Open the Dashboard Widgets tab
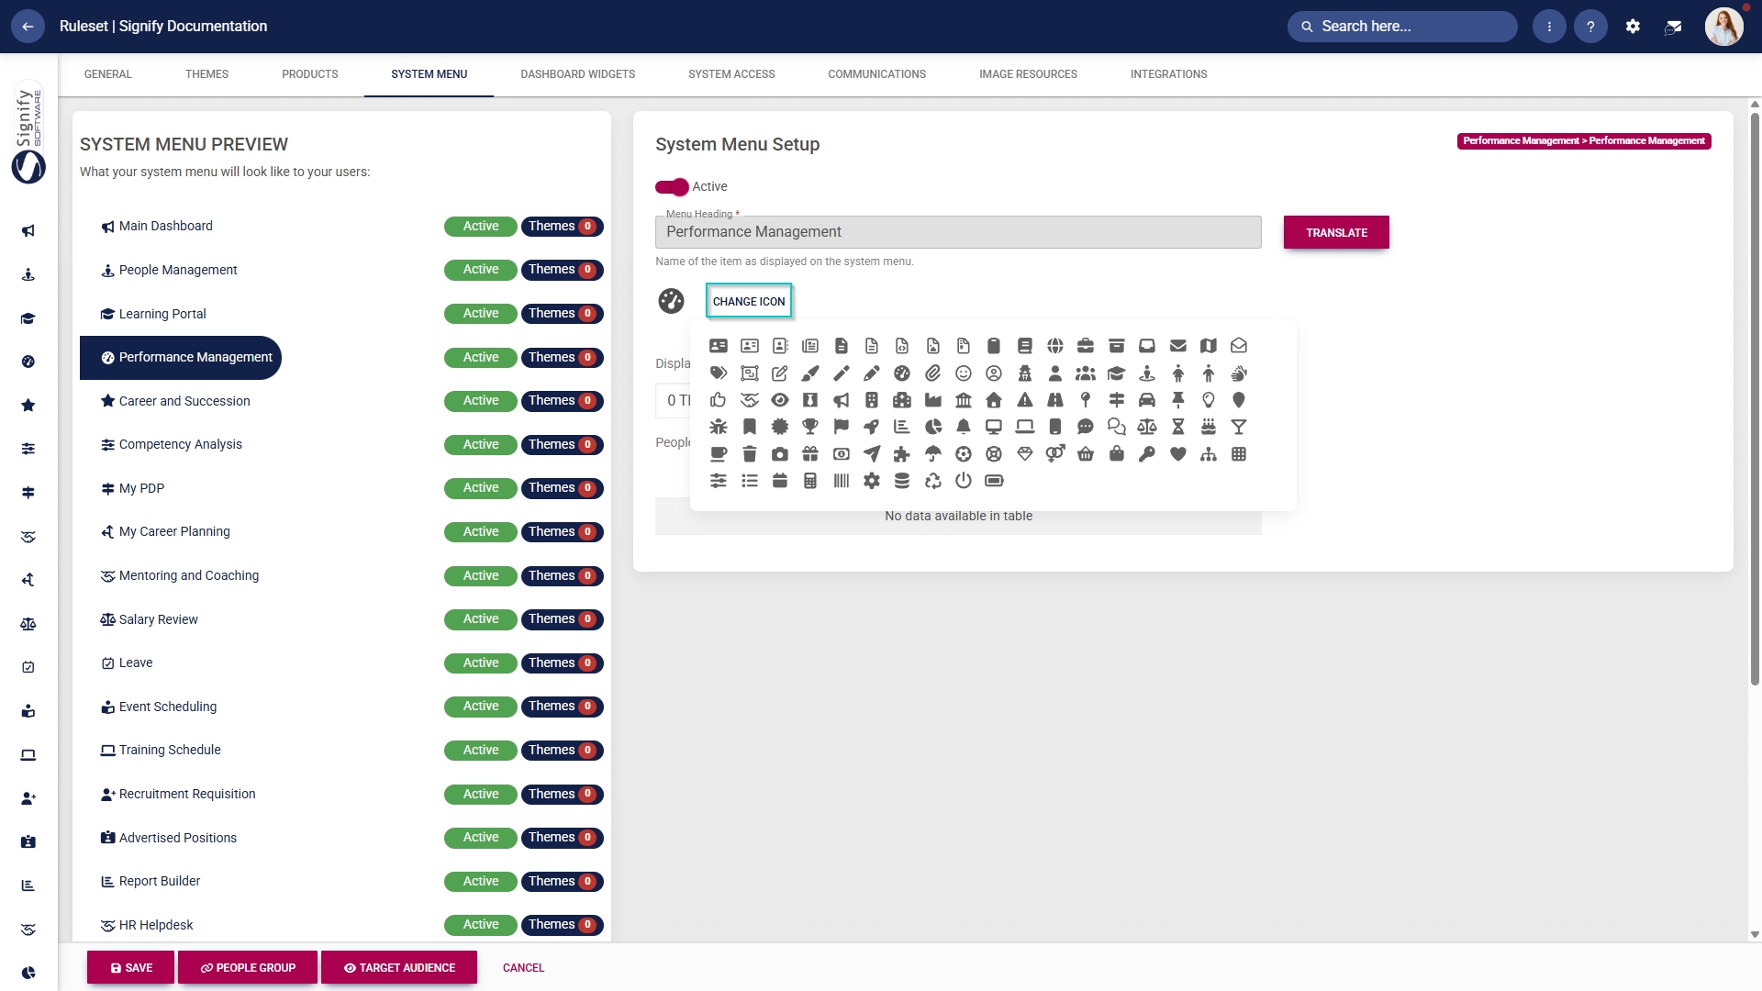This screenshot has width=1762, height=991. tap(578, 74)
